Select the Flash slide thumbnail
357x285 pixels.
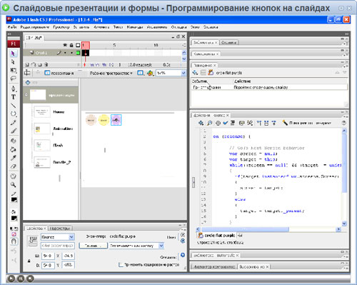42,146
